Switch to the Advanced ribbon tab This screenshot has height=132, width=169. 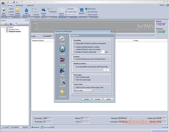pos(30,5)
